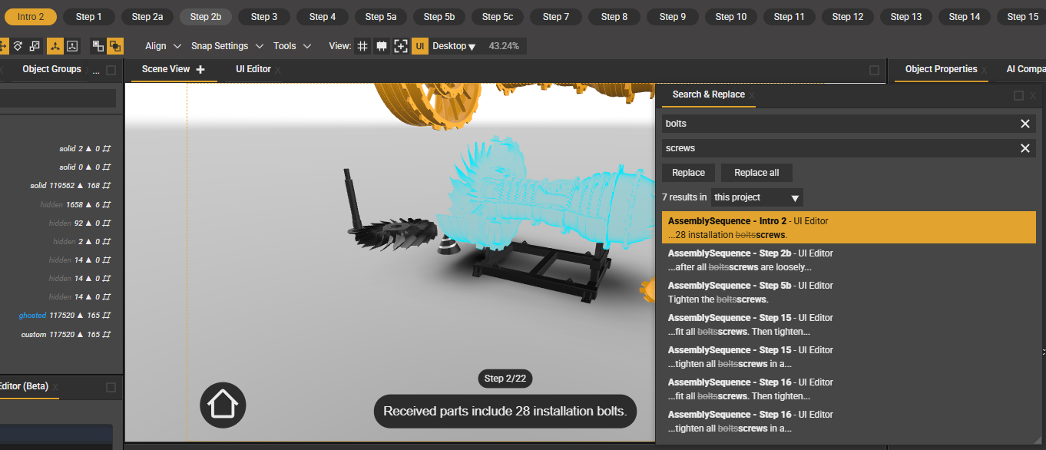Switch to the UI Editor tab
This screenshot has height=450, width=1046.
coord(253,69)
